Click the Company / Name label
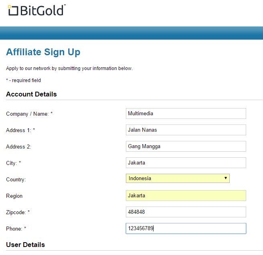Image resolution: width=263 pixels, height=255 pixels. tap(29, 114)
